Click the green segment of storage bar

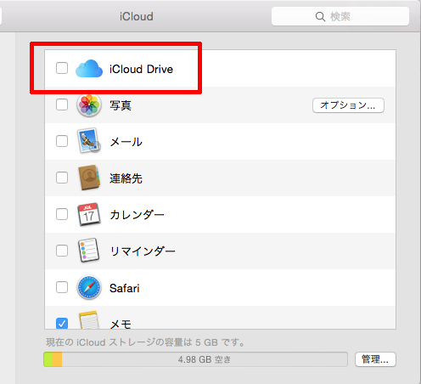(48, 359)
